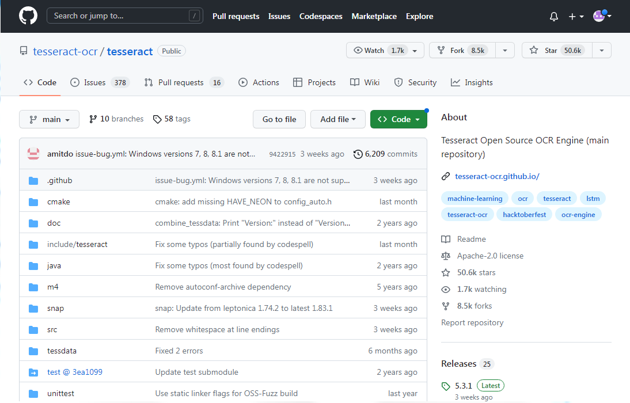Open the notifications bell
Viewport: 630px width, 403px height.
(553, 17)
